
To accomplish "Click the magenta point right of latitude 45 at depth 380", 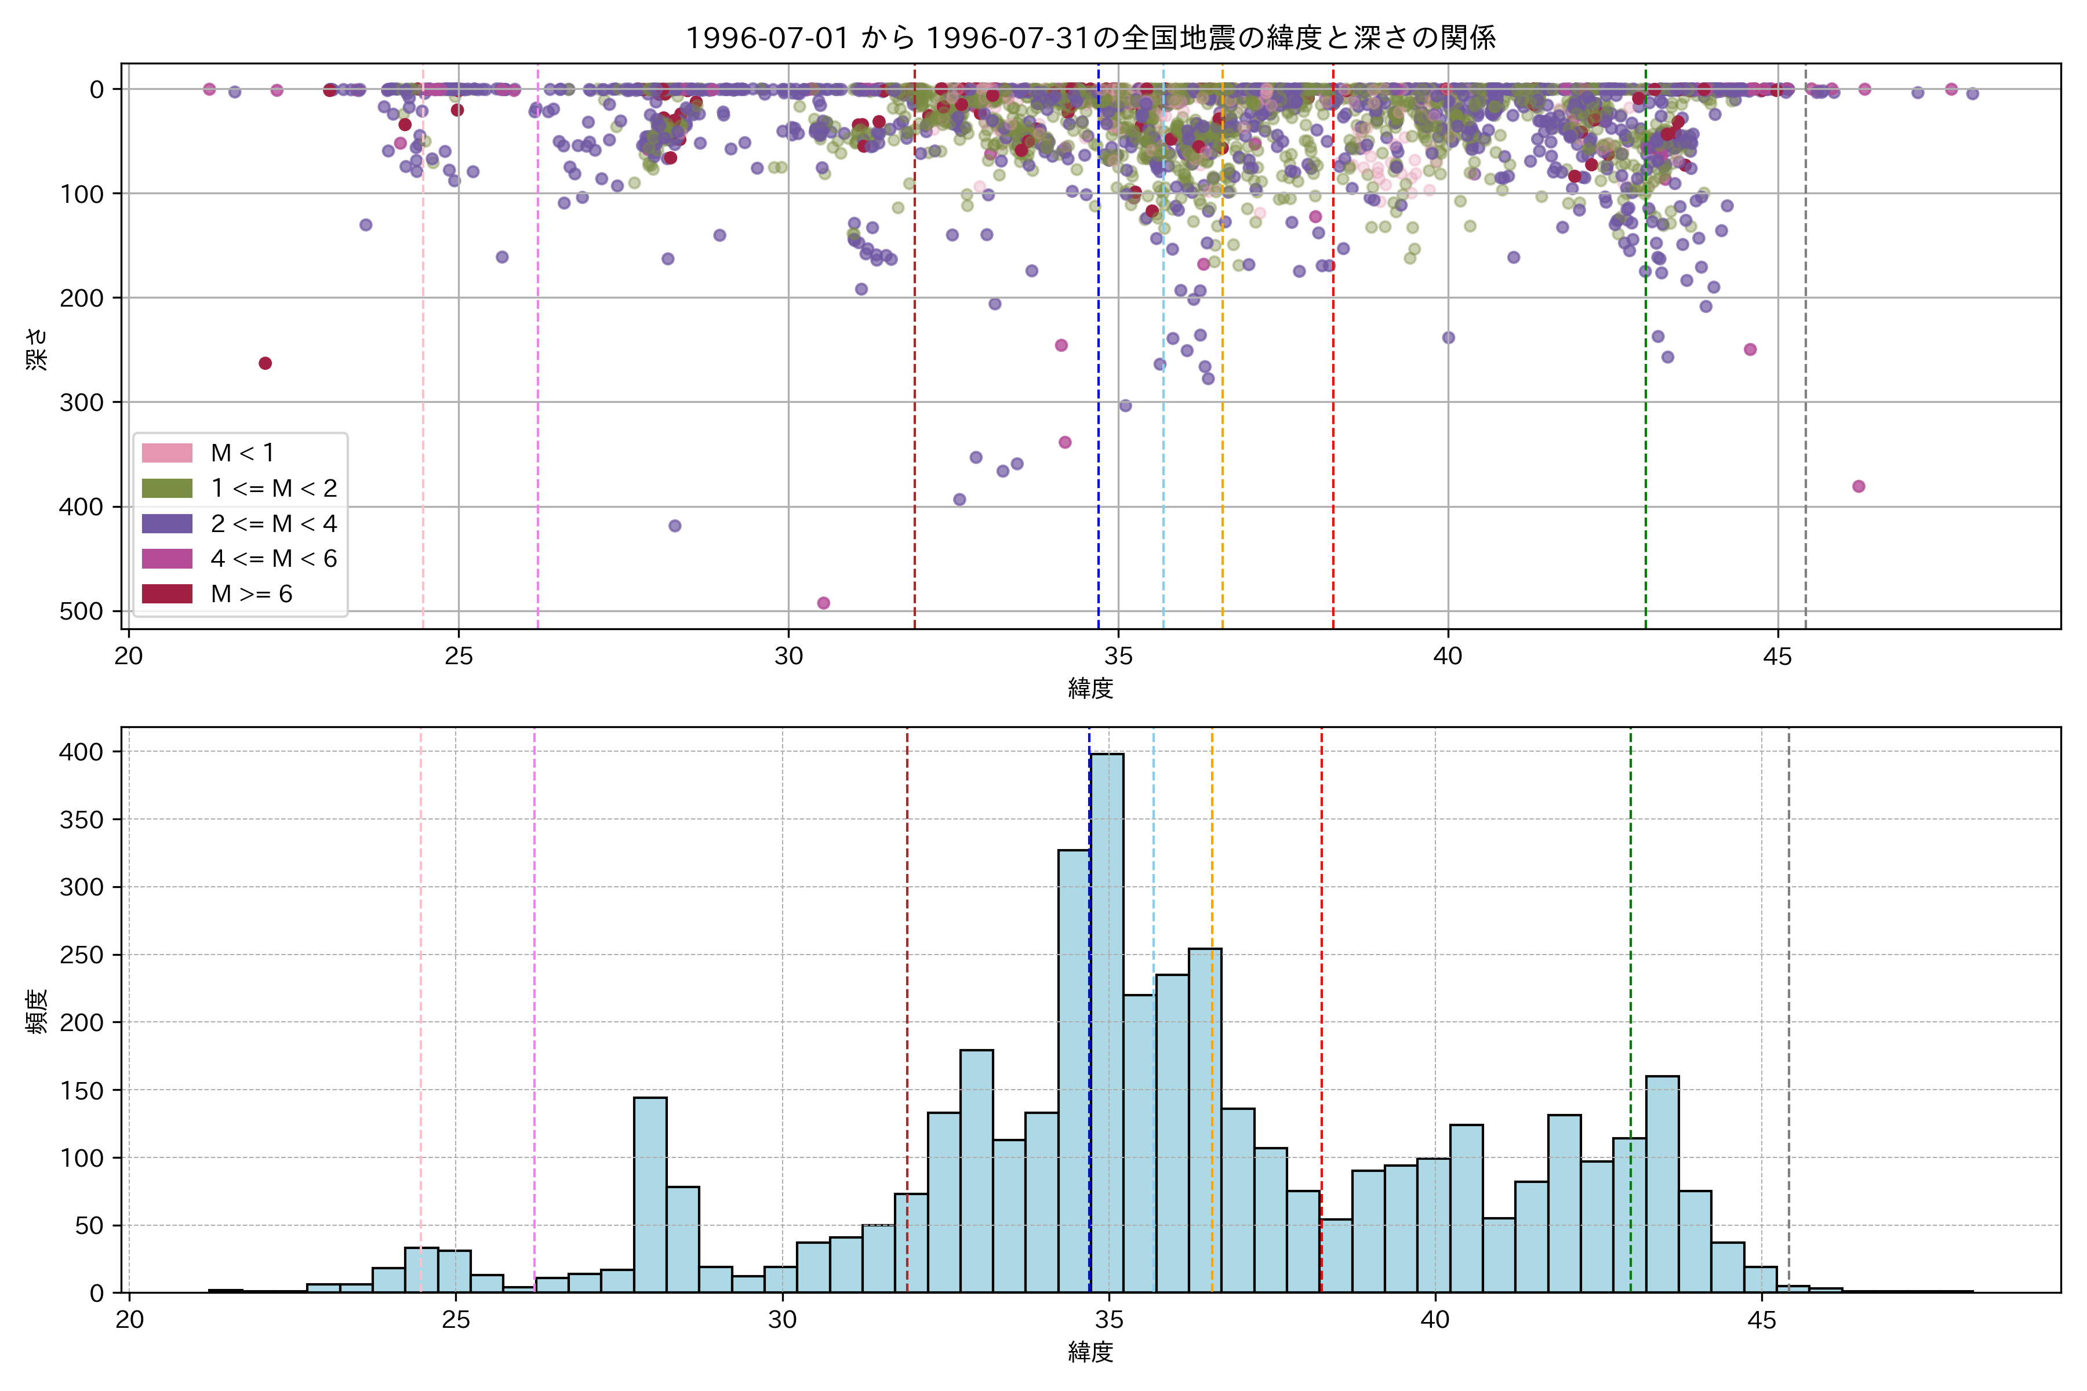I will (x=1859, y=486).
